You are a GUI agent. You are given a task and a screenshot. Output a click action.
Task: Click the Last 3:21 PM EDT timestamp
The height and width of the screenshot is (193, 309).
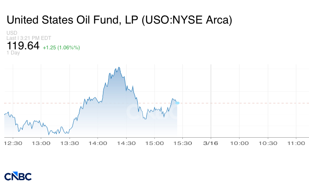[x=29, y=38]
